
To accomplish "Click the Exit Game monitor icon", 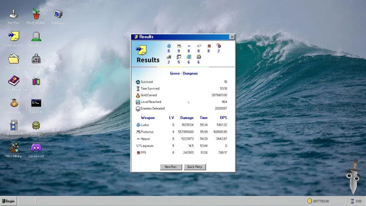I will click(58, 15).
